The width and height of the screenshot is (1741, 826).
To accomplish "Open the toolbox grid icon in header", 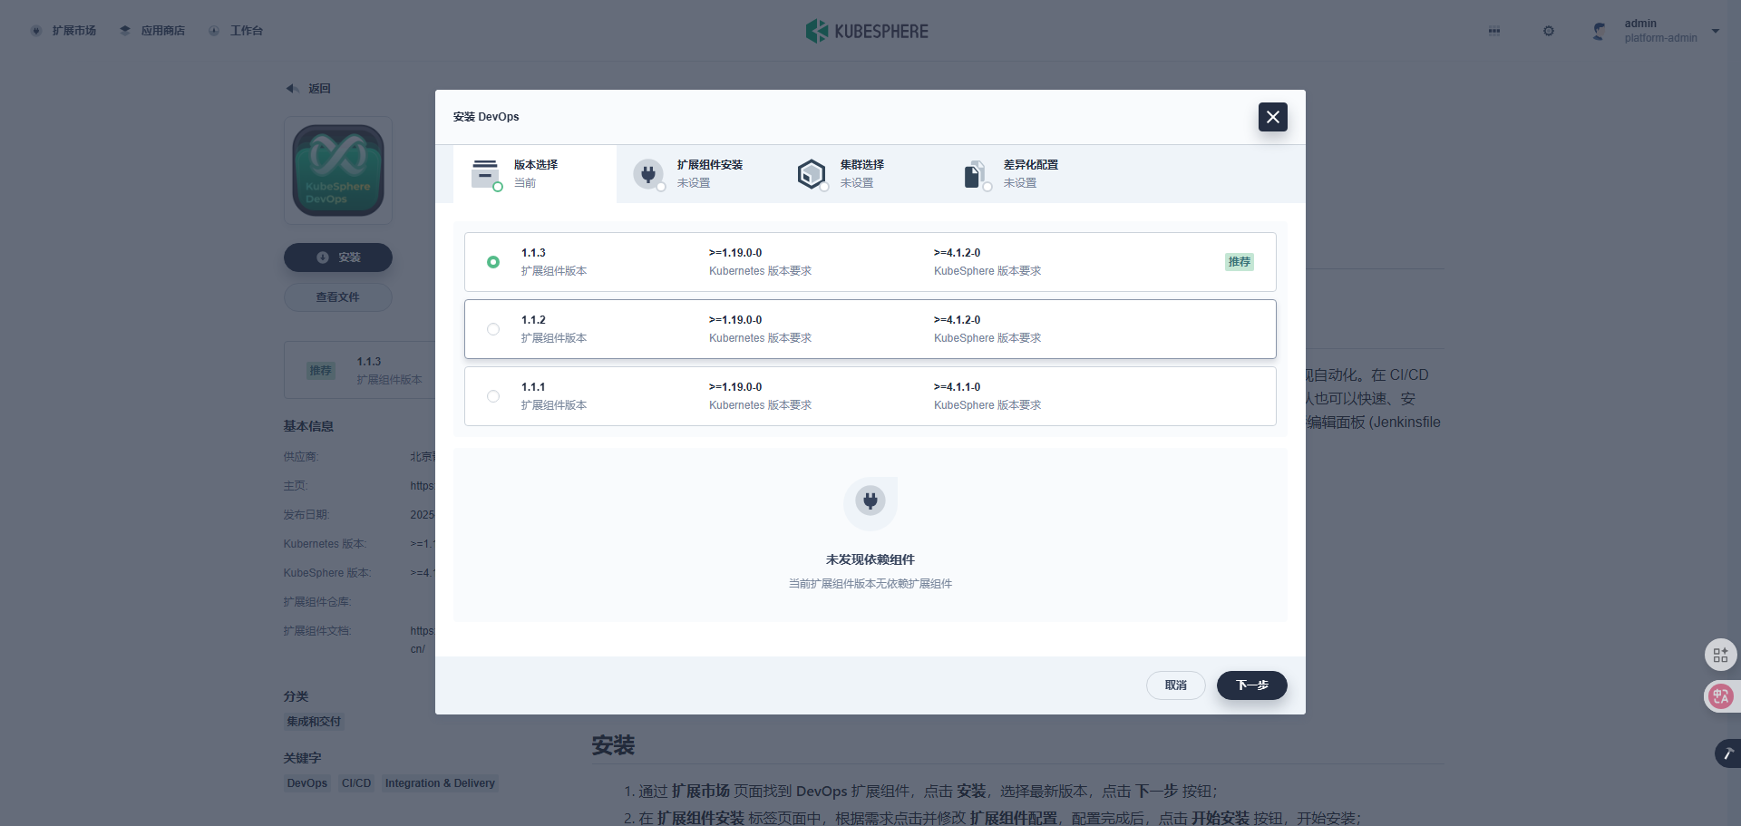I will pyautogui.click(x=1494, y=31).
